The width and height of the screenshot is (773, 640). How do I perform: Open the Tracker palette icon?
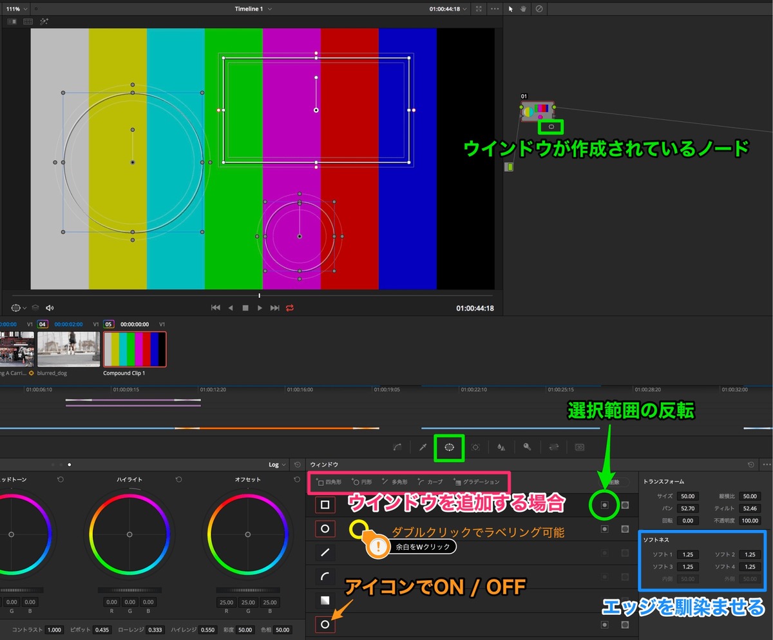click(x=475, y=447)
